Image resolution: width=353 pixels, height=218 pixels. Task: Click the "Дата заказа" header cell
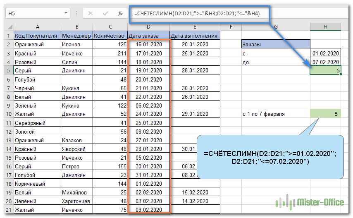[x=148, y=36]
